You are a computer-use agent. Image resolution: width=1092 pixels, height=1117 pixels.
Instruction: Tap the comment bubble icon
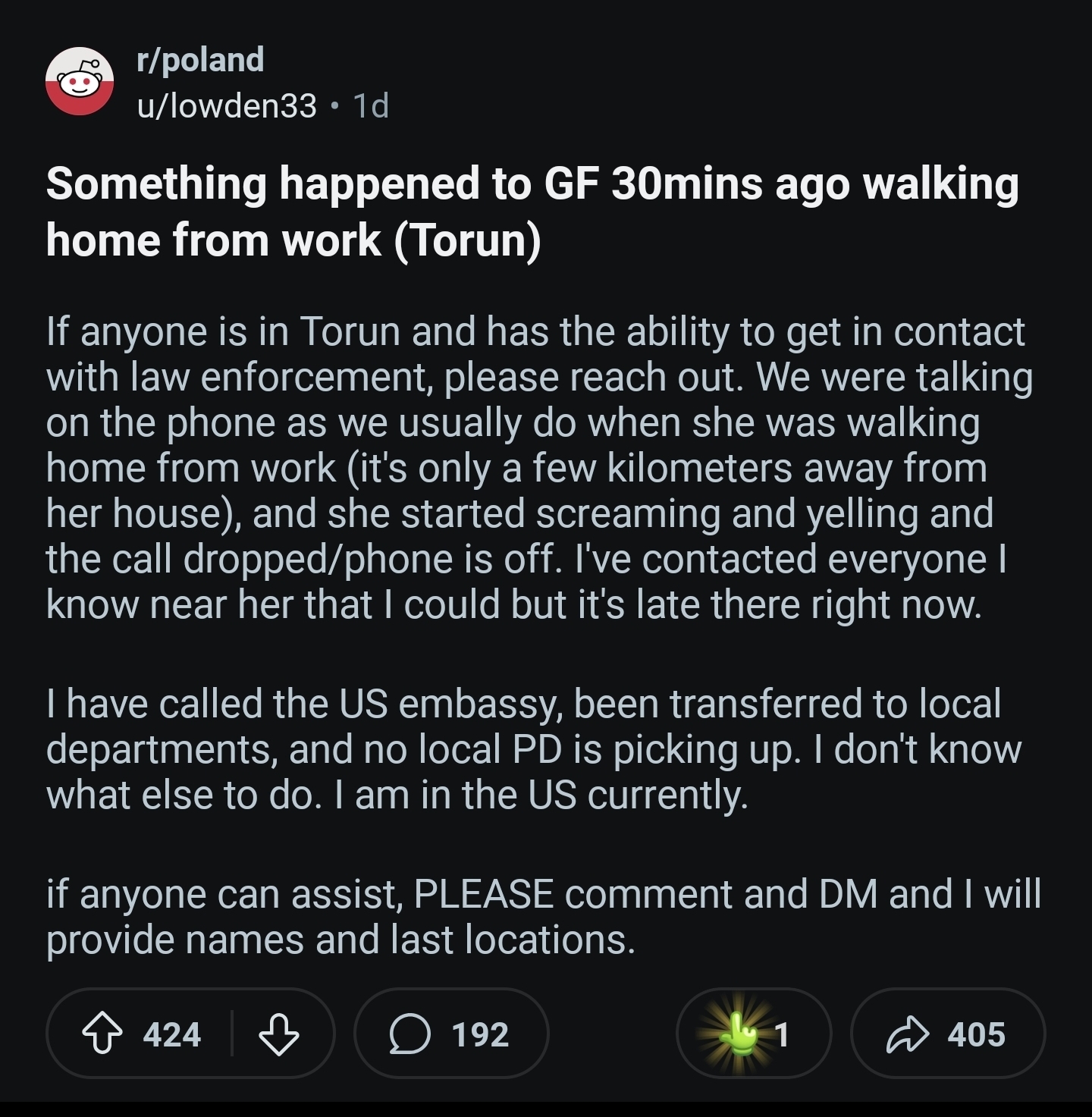(410, 1034)
